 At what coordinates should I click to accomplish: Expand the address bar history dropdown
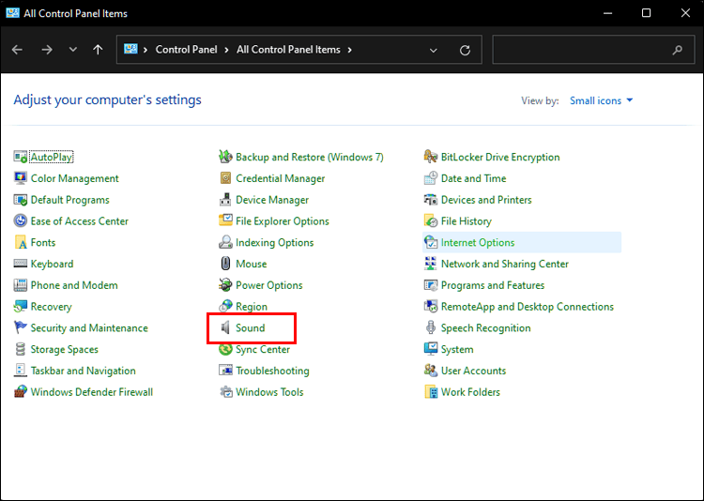pos(434,50)
